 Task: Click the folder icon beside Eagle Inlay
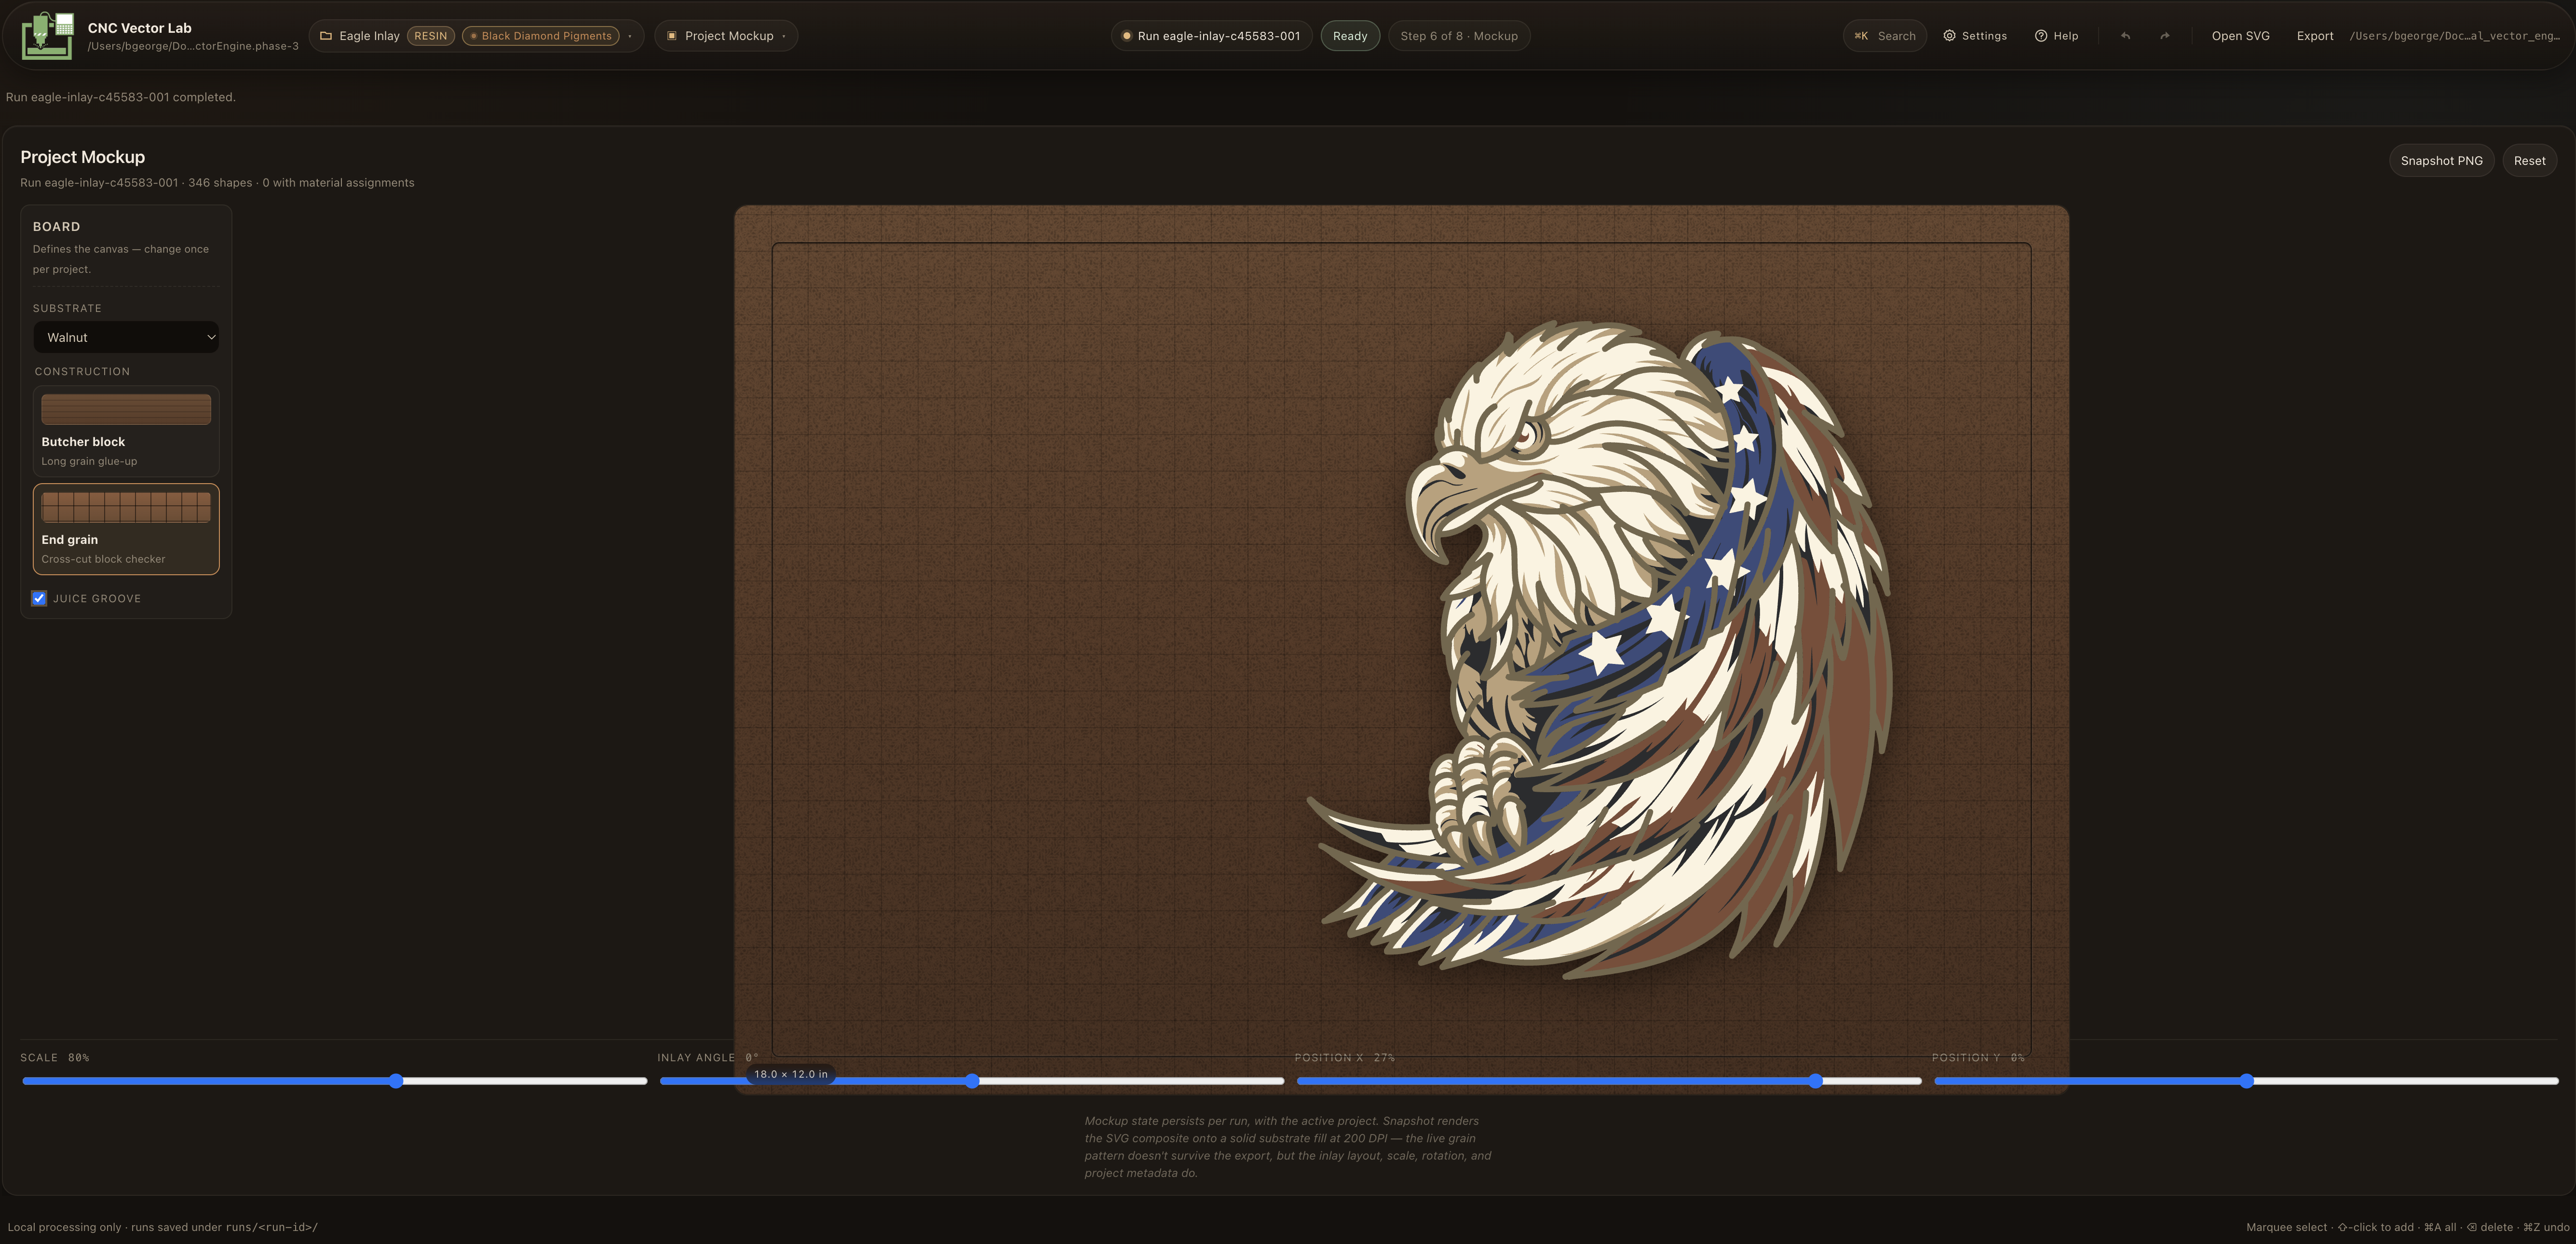click(326, 36)
